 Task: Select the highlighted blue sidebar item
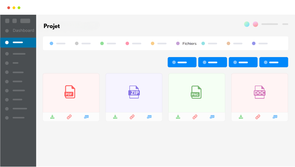click(x=18, y=42)
